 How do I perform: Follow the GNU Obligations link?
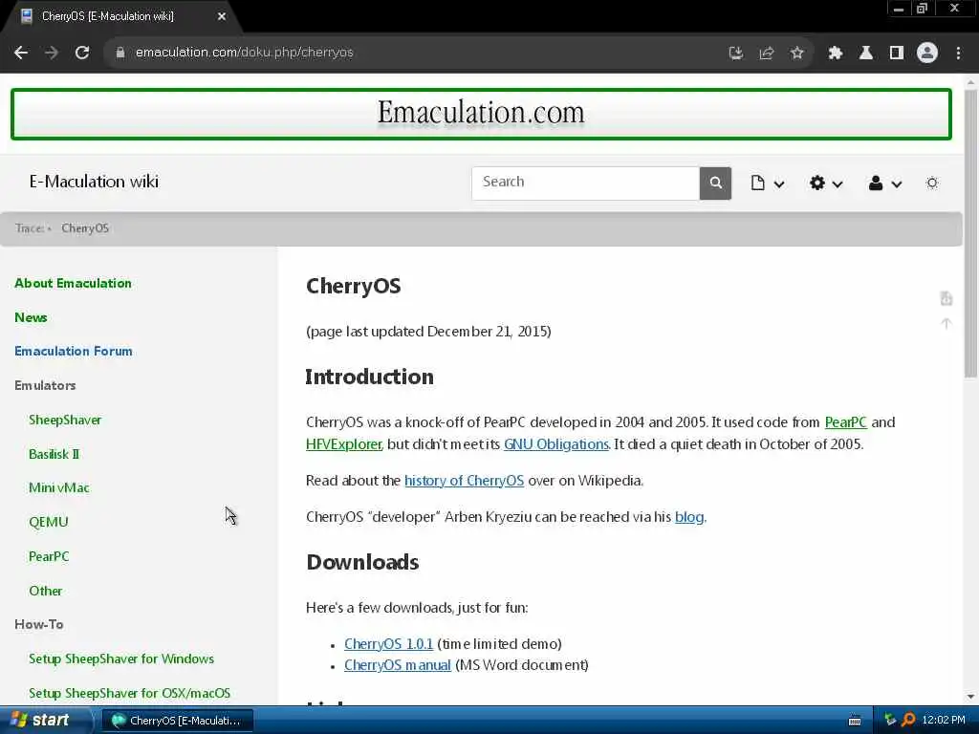pyautogui.click(x=556, y=444)
